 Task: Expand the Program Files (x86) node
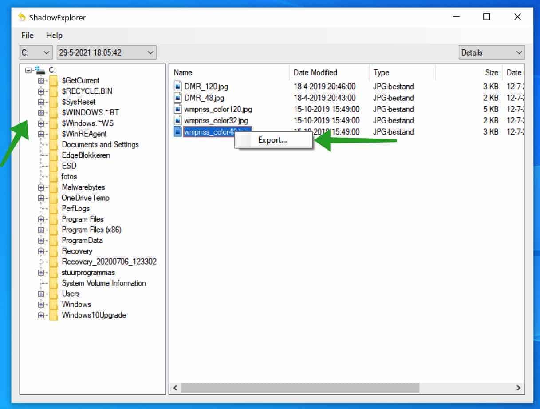pos(41,230)
